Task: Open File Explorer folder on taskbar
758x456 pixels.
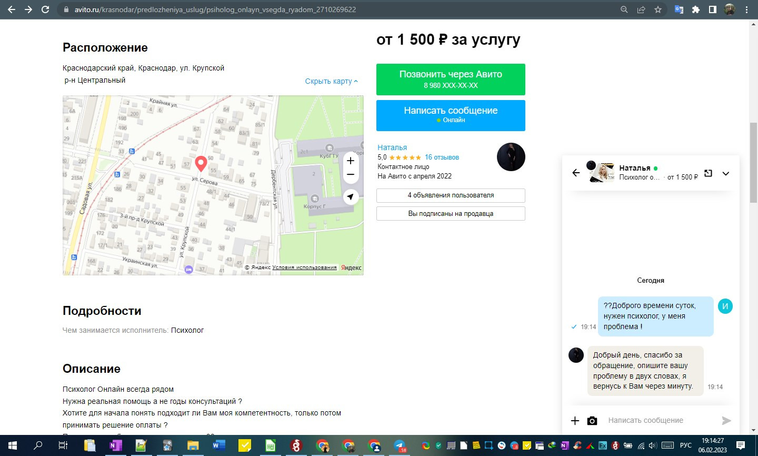Action: tap(193, 445)
